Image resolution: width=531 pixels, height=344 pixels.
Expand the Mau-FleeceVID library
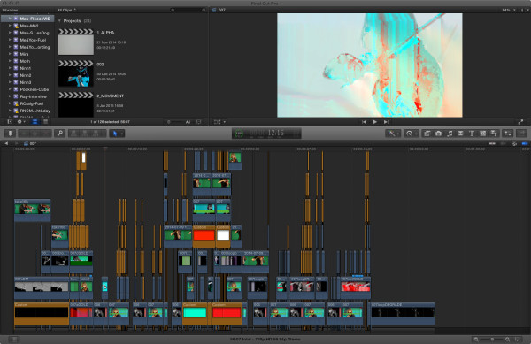[10, 19]
